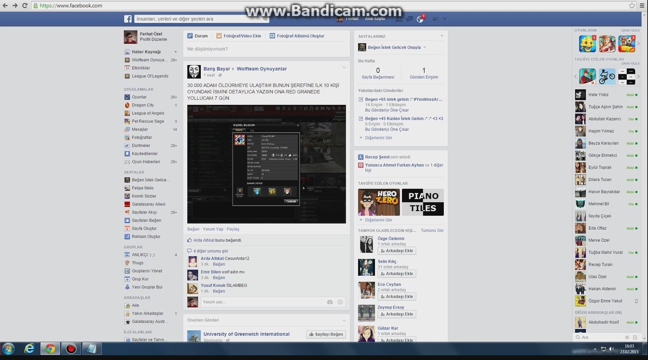This screenshot has width=648, height=360.
Task: Open chat with Hale Yıldız
Action: pyautogui.click(x=606, y=95)
